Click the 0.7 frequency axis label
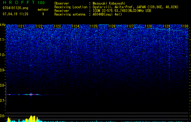Screen dimensions: 191x122 2,101
